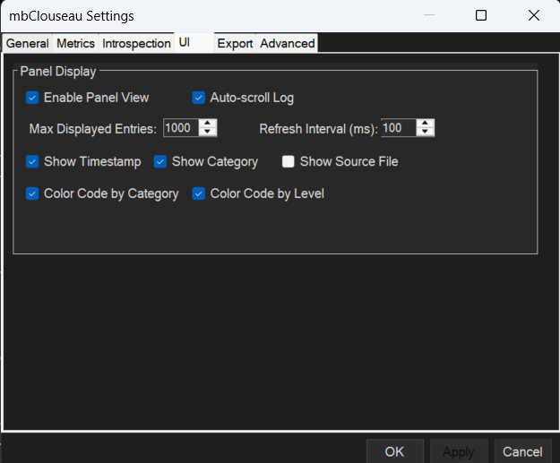Decrease Max Displayed Entries with down arrow
Viewport: 560px width, 463px height.
(x=208, y=132)
